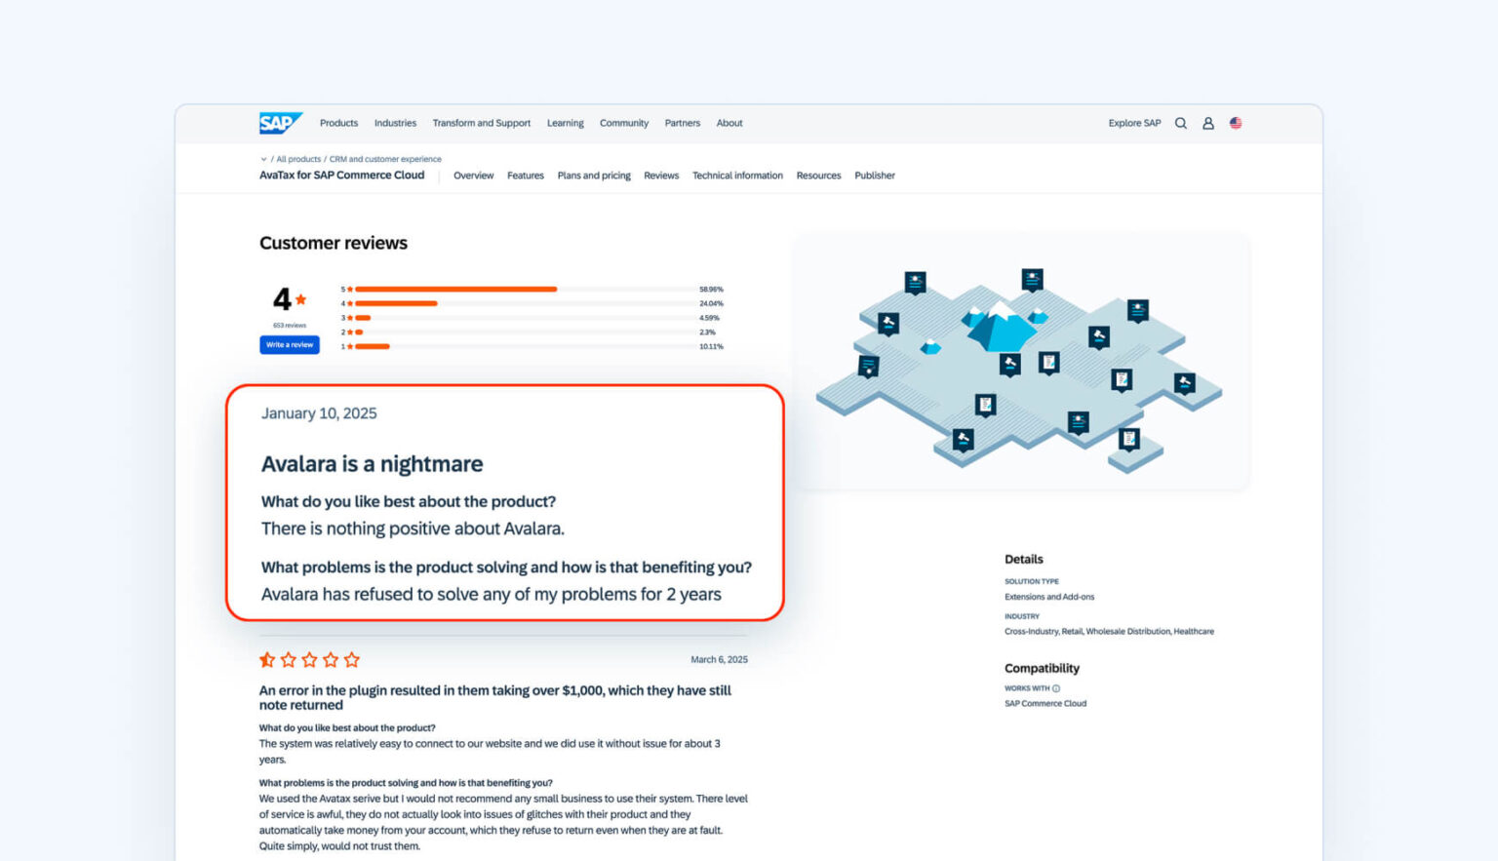Click the fifth star of the March review rating
Image resolution: width=1498 pixels, height=861 pixels.
tap(352, 659)
